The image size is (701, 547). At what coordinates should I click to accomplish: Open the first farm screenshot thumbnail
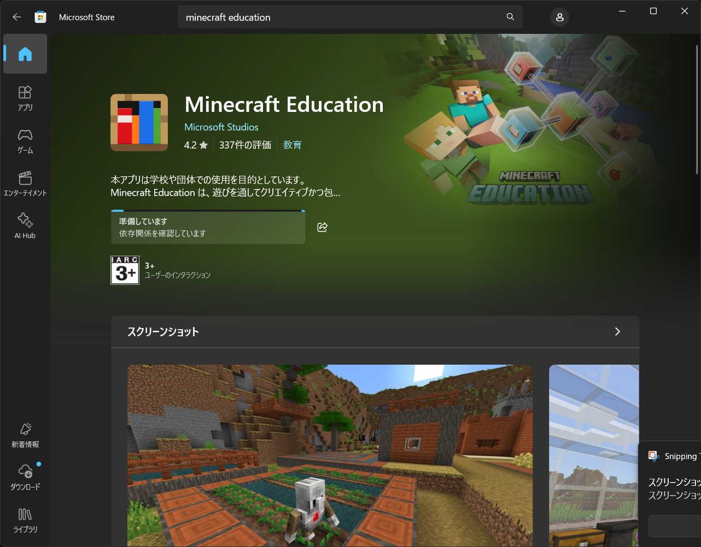(330, 455)
